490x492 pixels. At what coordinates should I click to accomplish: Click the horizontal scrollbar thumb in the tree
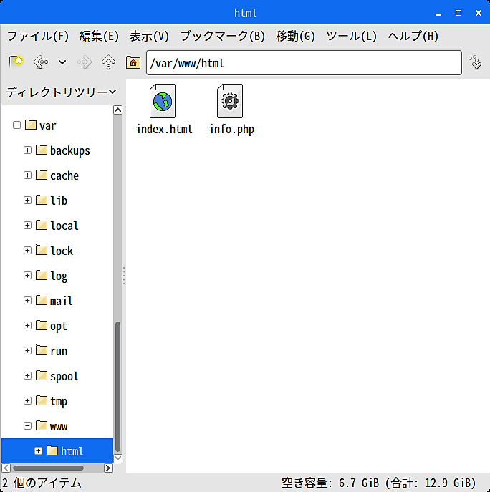(x=48, y=468)
